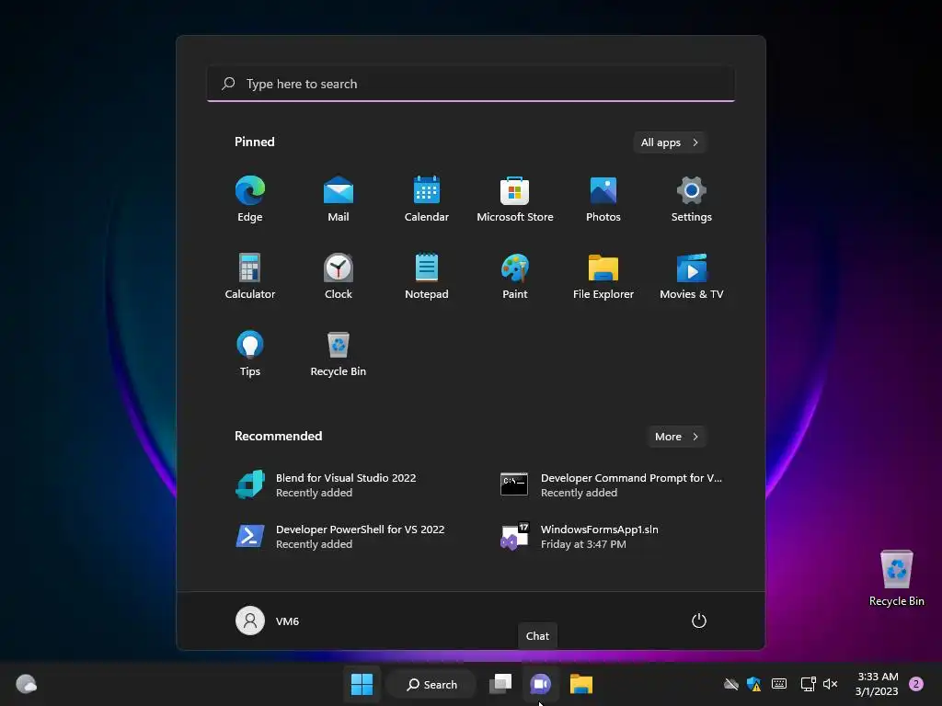The height and width of the screenshot is (706, 942).
Task: Open Task View on the taskbar
Action: tap(500, 684)
